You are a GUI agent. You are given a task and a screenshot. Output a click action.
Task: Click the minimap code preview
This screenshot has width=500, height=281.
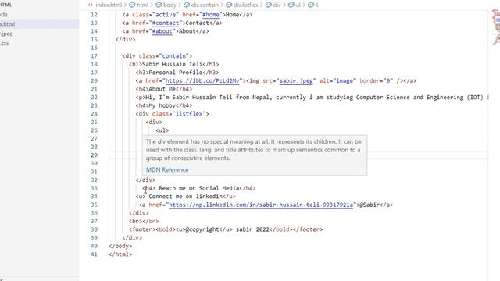pyautogui.click(x=496, y=27)
